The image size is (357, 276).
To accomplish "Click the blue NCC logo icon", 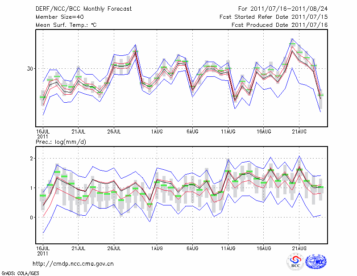I will click(x=316, y=262).
